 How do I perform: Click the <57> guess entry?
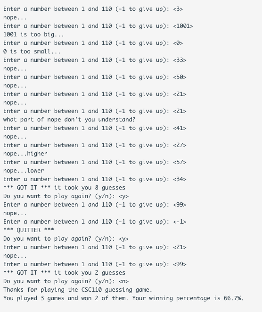tap(180, 162)
